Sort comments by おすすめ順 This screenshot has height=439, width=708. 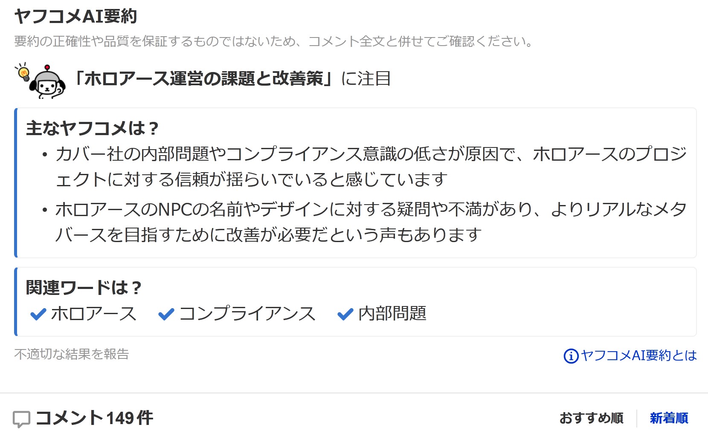(591, 418)
